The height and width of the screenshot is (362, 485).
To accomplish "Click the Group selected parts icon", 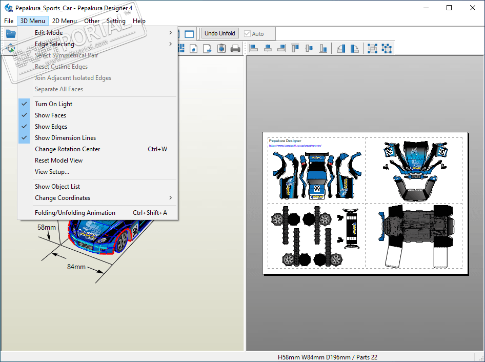I will 372,48.
